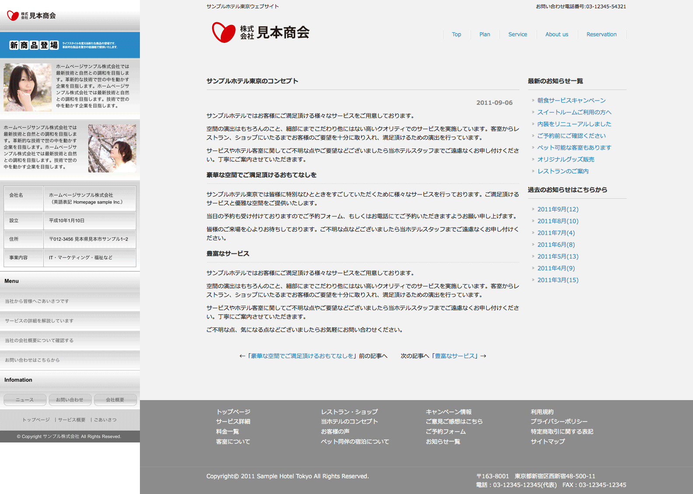693x494 pixels.
Task: Open the 新商品登場 blue banner
Action: (x=70, y=45)
